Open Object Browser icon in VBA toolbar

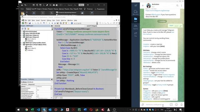[66, 23]
